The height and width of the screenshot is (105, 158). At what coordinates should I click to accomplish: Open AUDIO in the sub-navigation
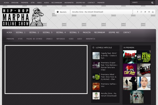(80, 39)
